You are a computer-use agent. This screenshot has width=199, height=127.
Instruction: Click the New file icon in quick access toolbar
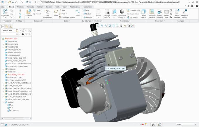click(6, 2)
